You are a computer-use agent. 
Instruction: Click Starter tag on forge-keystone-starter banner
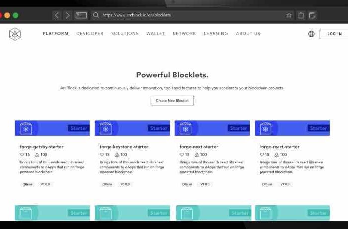pyautogui.click(x=159, y=128)
